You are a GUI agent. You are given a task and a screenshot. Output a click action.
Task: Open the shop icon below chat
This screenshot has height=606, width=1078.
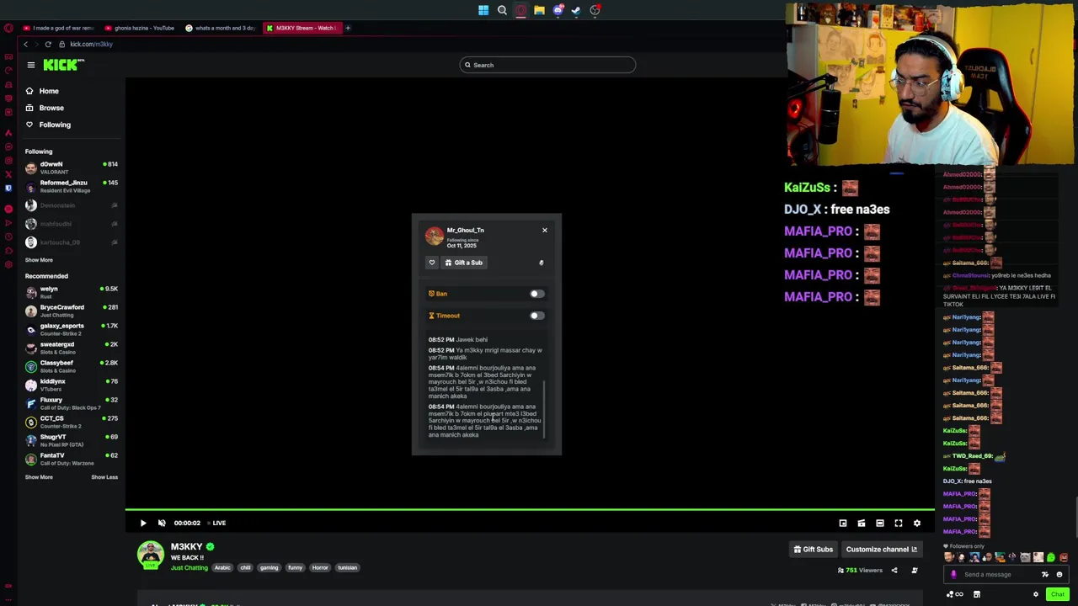pos(977,594)
